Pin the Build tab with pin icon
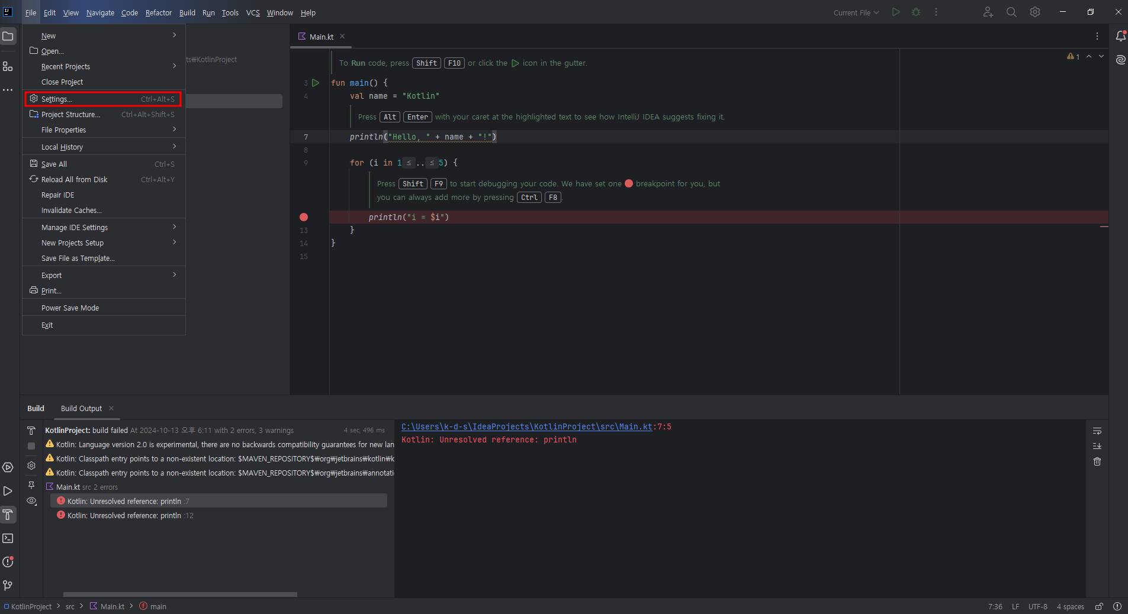This screenshot has width=1128, height=614. pos(31,485)
